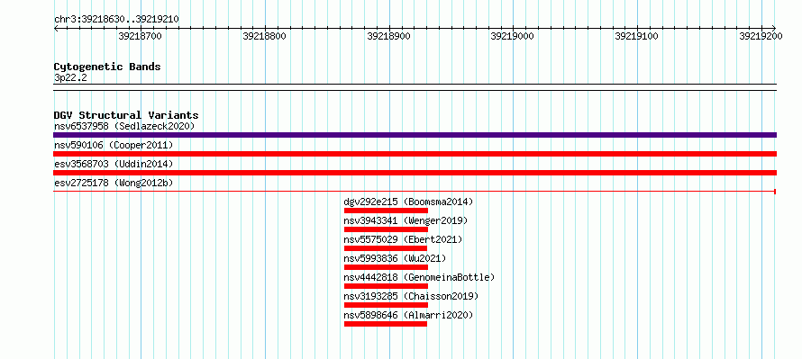
Task: Select the red bar under nsv5575029
Action: pyautogui.click(x=386, y=248)
